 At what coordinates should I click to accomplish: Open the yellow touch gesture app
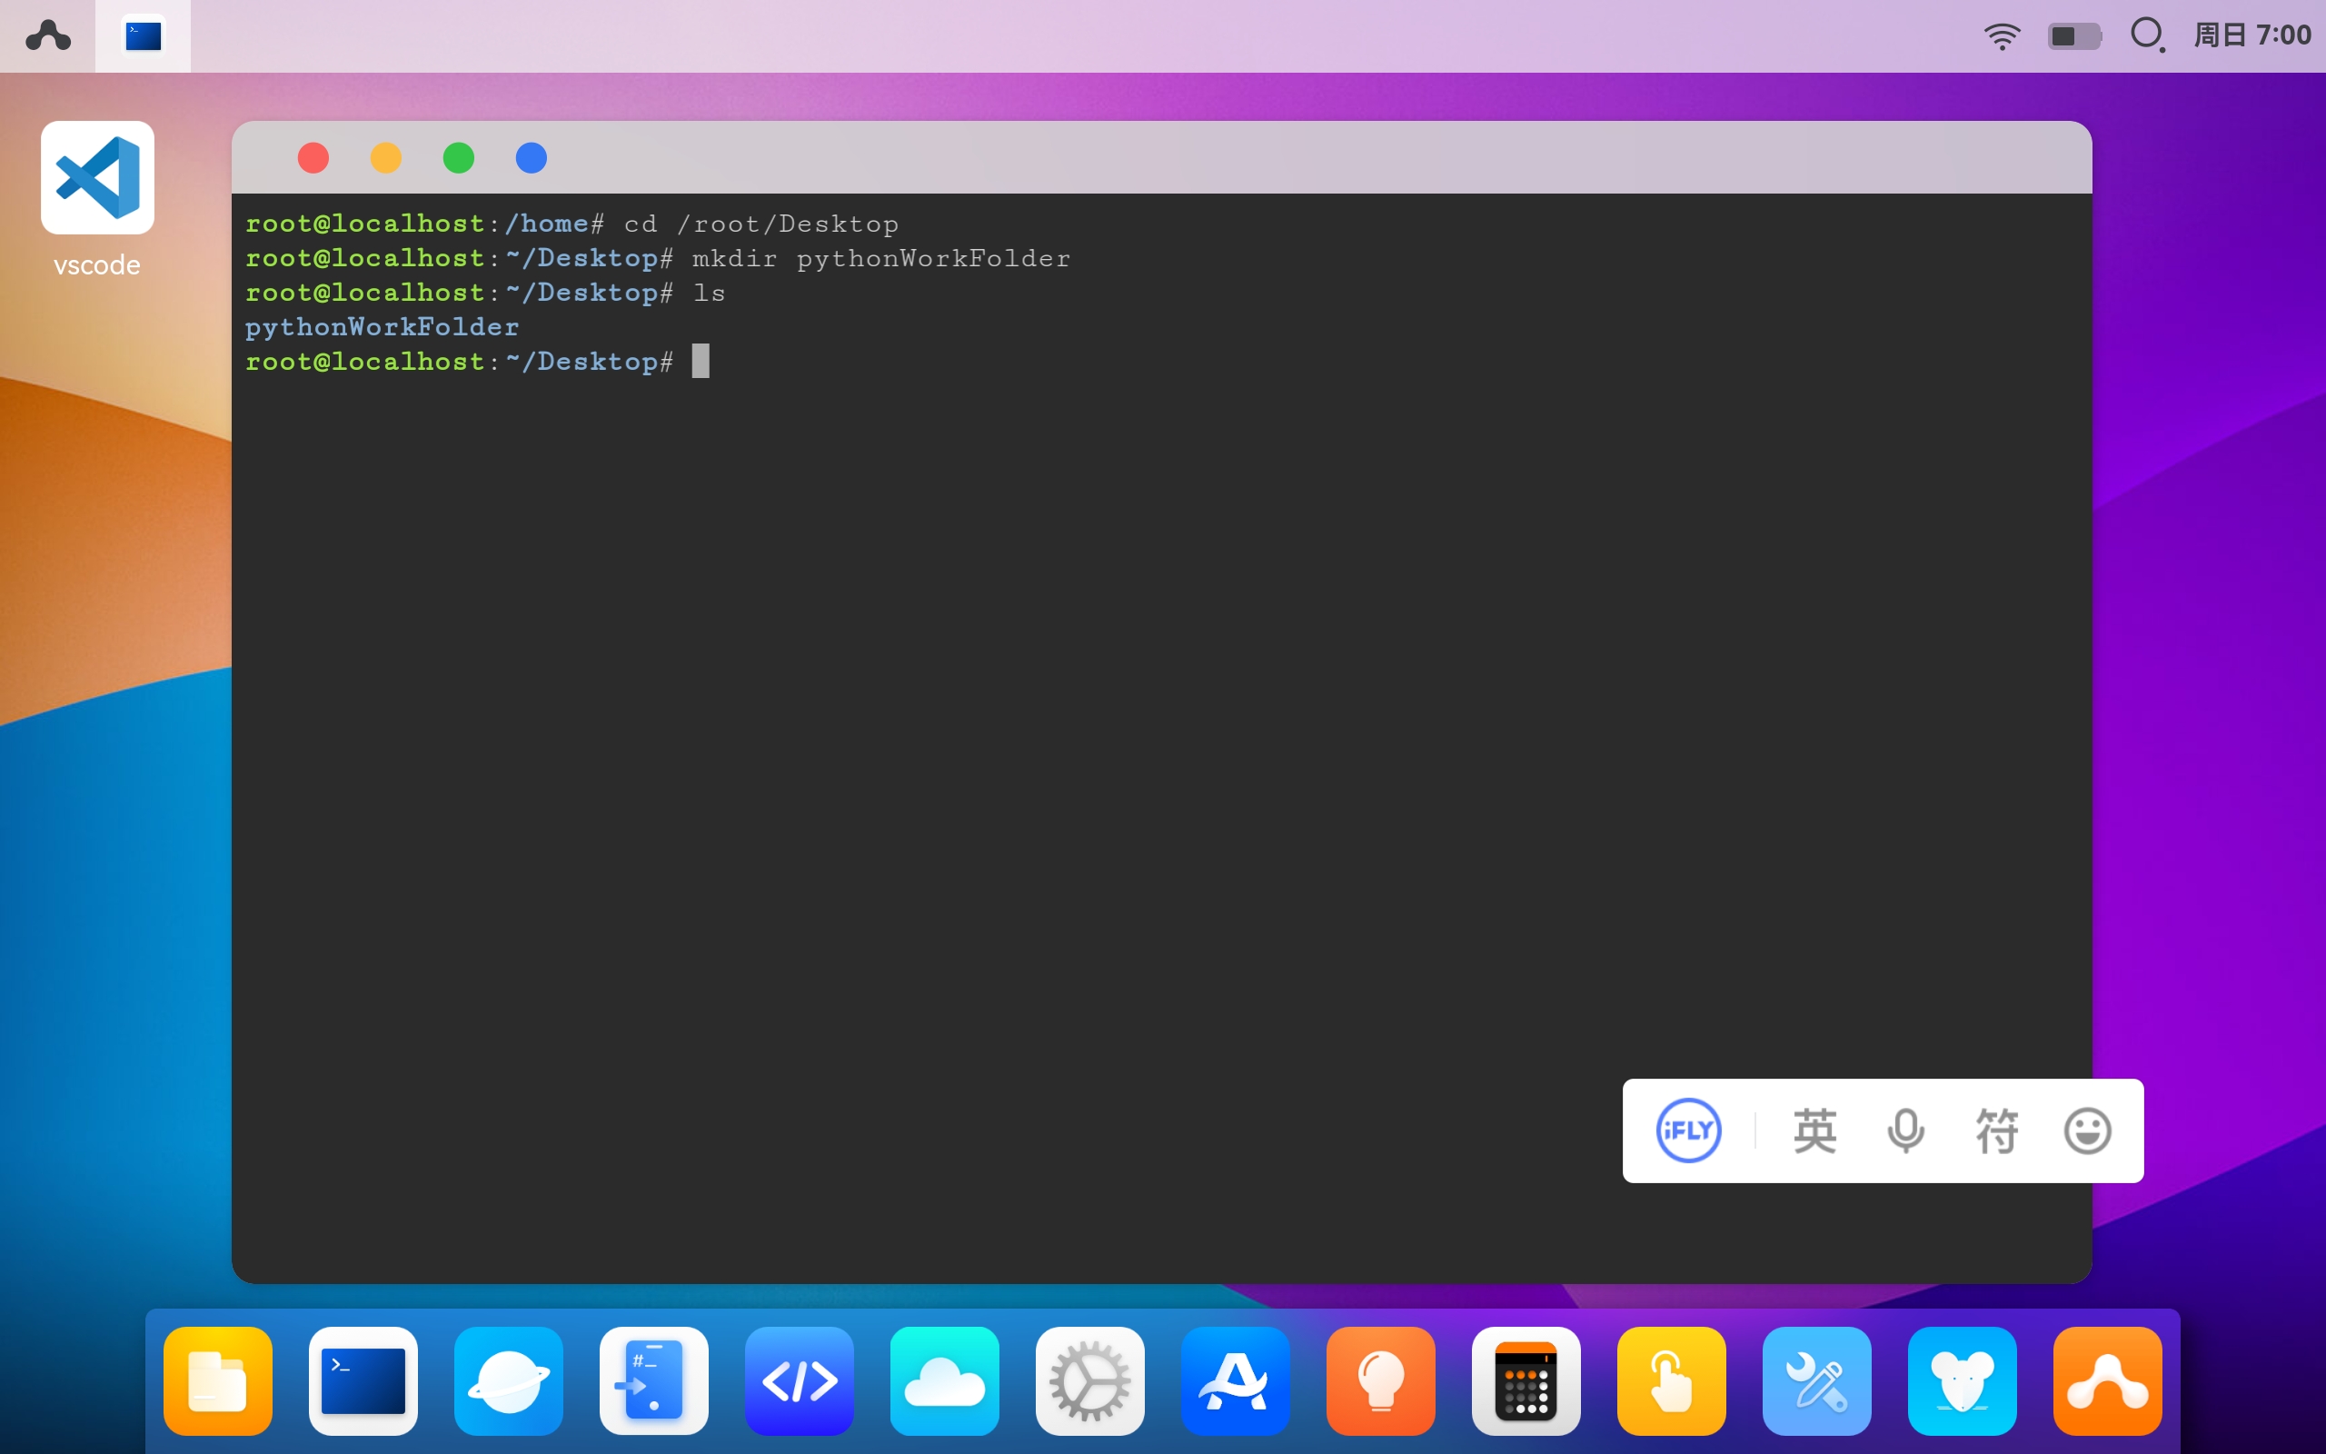tap(1672, 1381)
